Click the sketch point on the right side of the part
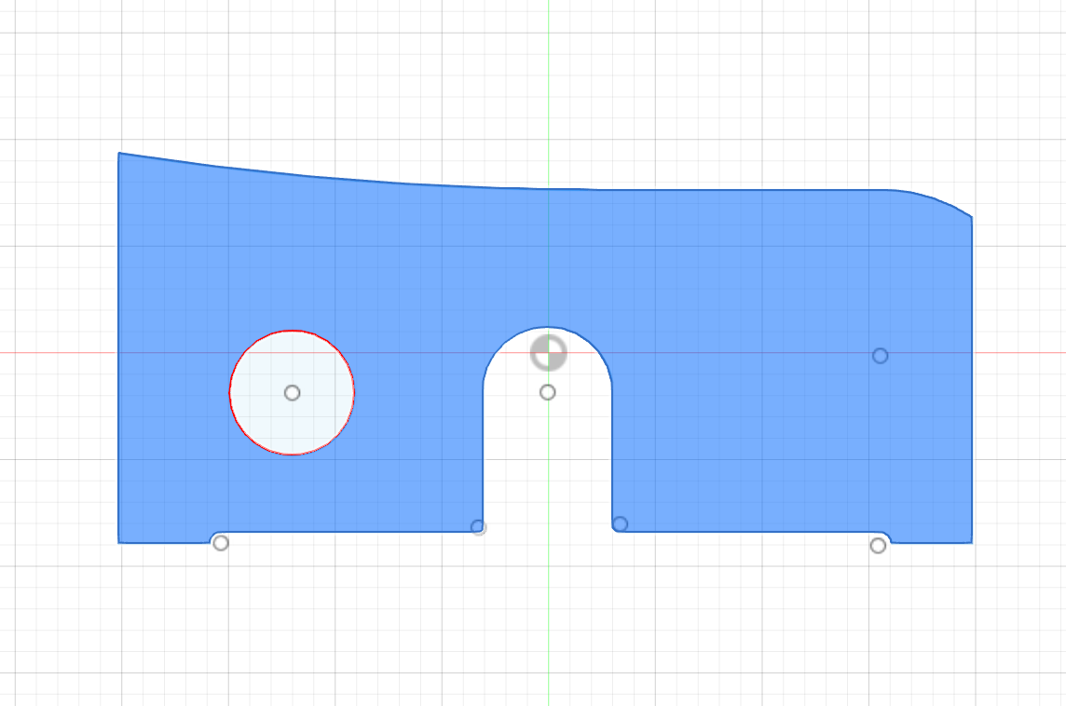Image resolution: width=1066 pixels, height=706 pixels. tap(880, 355)
